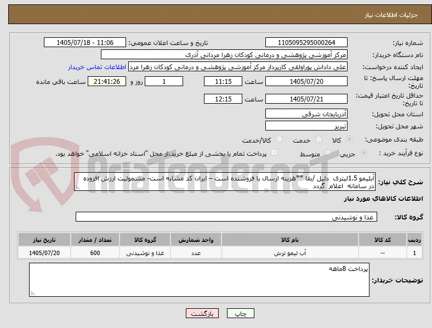Click the ردیف column header
Image resolution: width=432 pixels, height=328 pixels.
click(x=414, y=240)
